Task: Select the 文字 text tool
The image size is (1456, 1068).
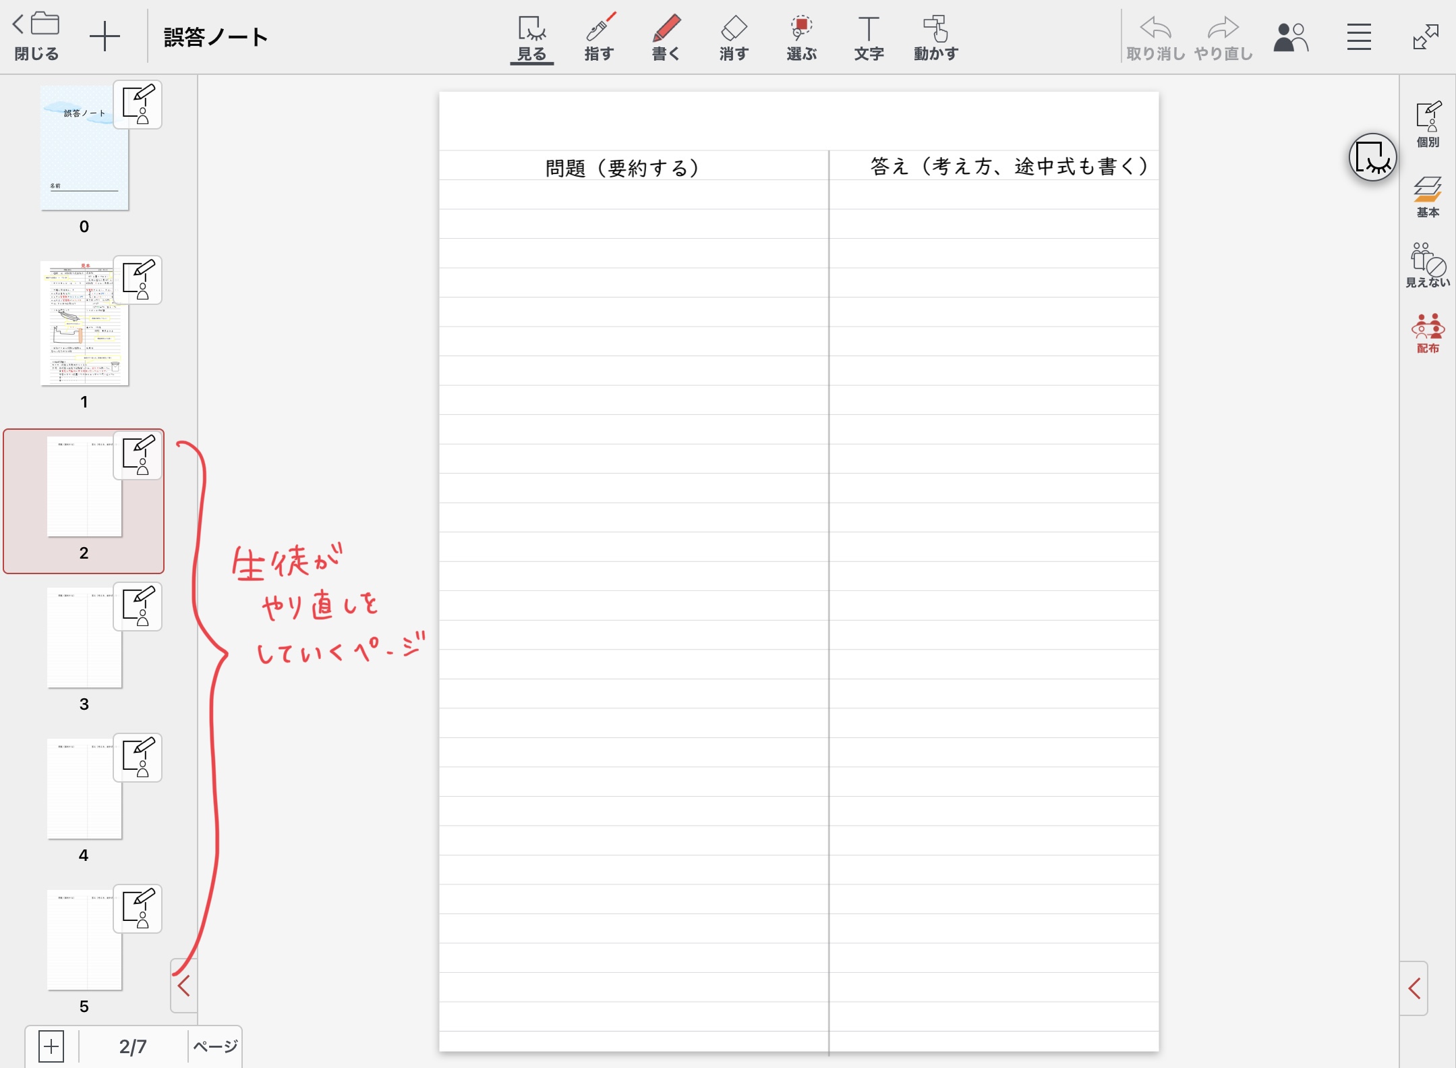Action: tap(868, 38)
